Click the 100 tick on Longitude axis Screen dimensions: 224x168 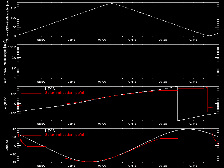pos(13,94)
